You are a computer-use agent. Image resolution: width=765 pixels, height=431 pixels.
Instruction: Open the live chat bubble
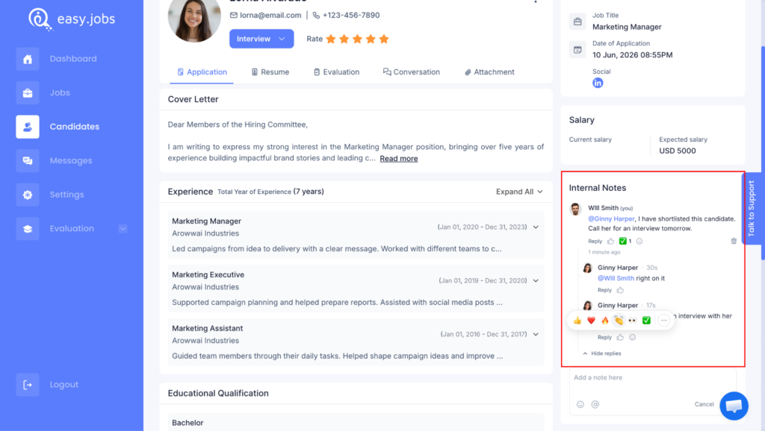point(734,406)
